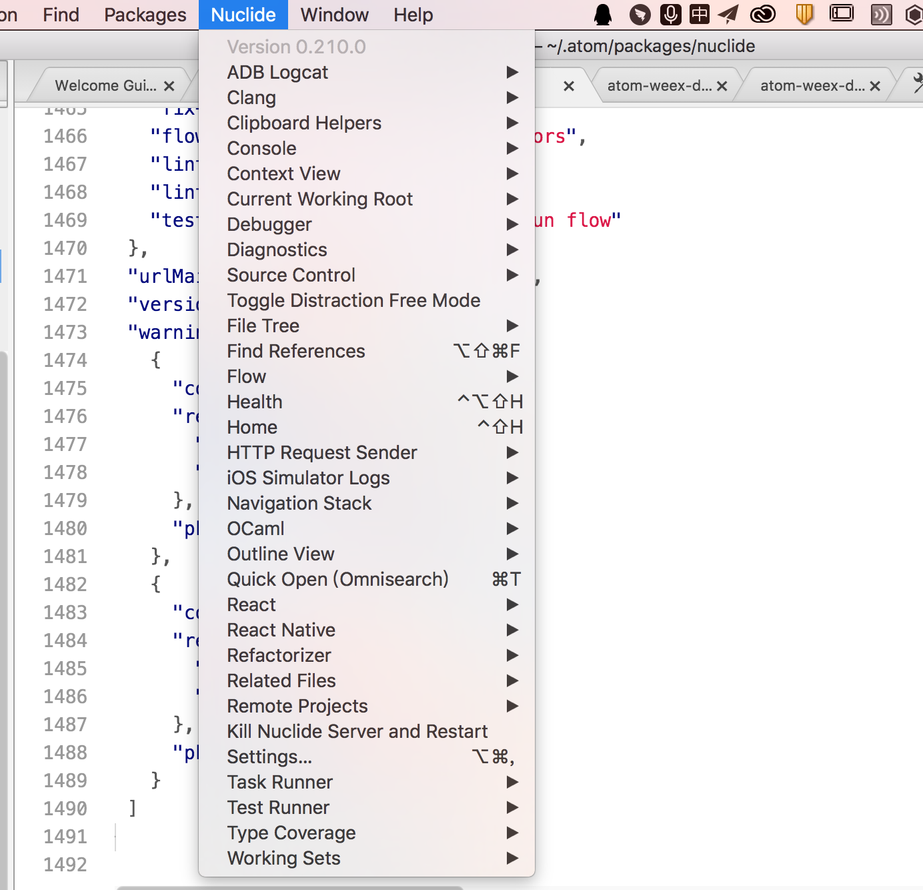Open the paper plane menu bar icon
923x890 pixels.
(729, 14)
